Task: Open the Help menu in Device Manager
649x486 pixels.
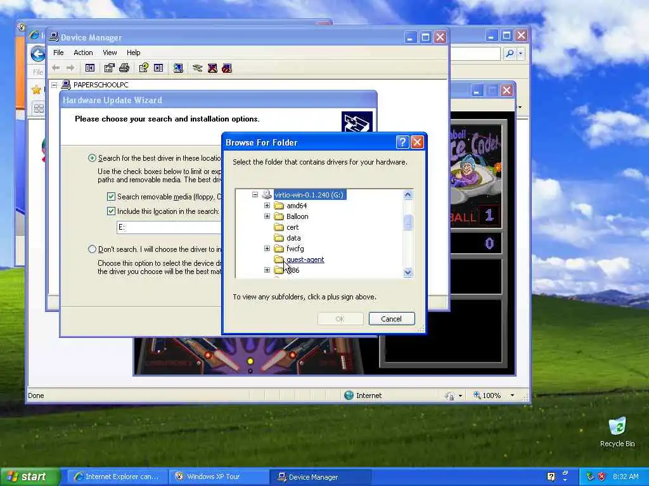Action: pos(133,53)
